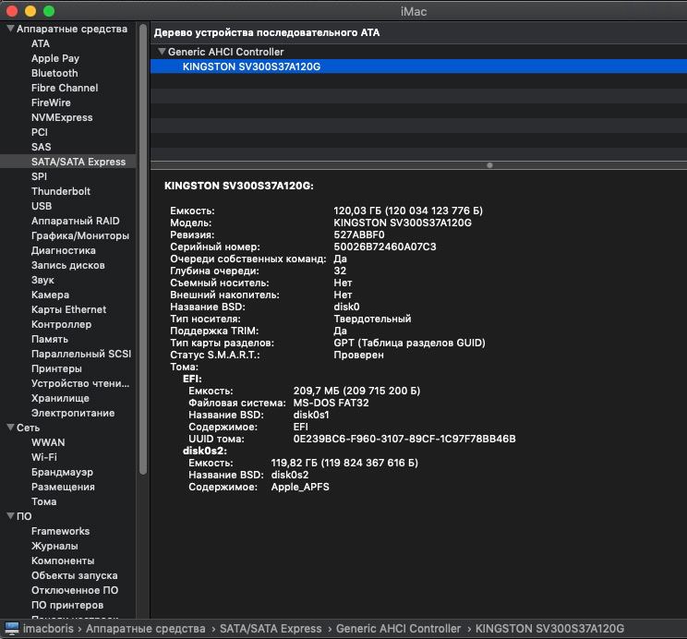Open Параллельный SCSI entry
Image resolution: width=687 pixels, height=639 pixels.
[x=81, y=354]
